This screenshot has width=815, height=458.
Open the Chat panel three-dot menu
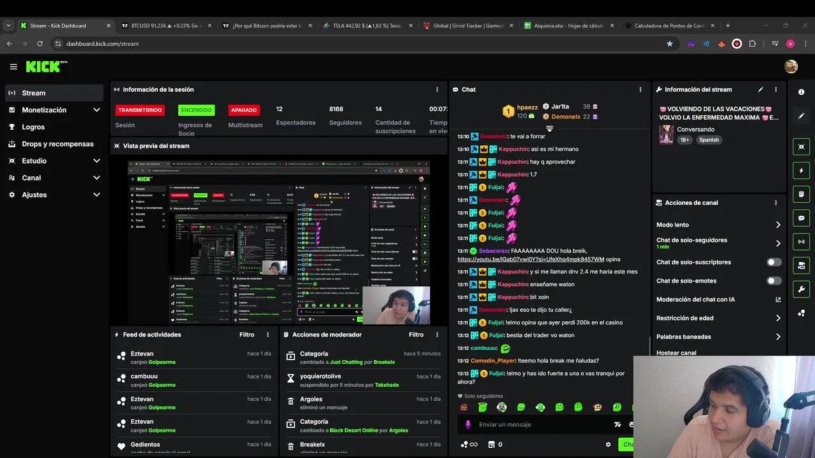[x=640, y=90]
